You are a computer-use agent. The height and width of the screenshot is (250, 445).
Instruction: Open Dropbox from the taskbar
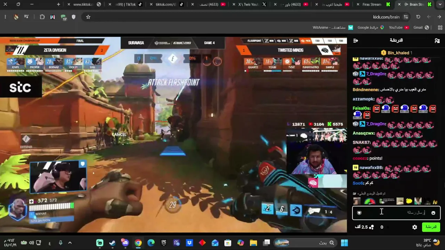point(189,243)
